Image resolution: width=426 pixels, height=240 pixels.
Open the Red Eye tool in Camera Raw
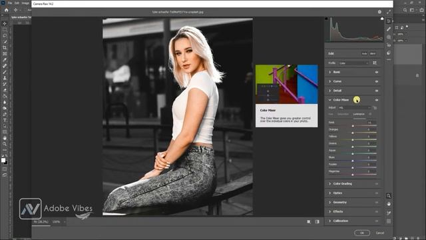point(389,45)
